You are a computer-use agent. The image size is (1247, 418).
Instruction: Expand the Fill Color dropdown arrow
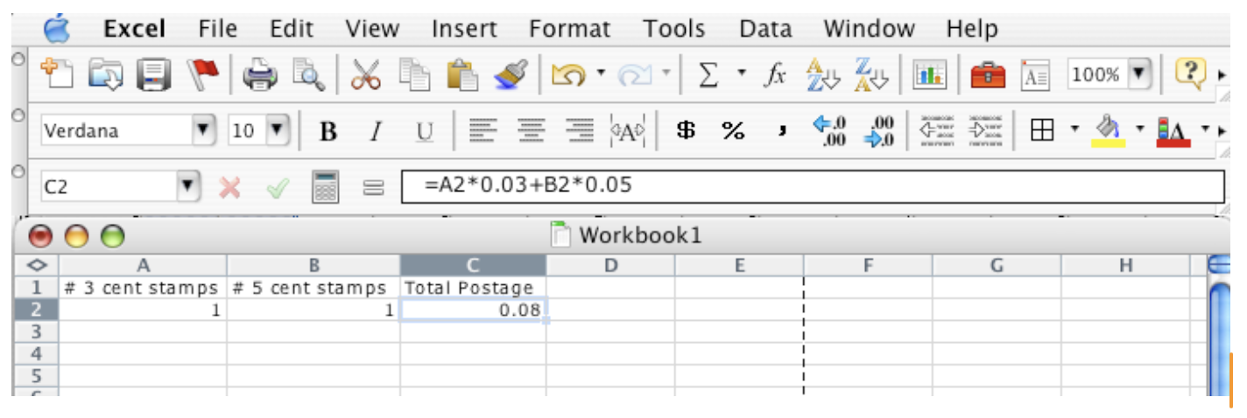[x=1140, y=129]
